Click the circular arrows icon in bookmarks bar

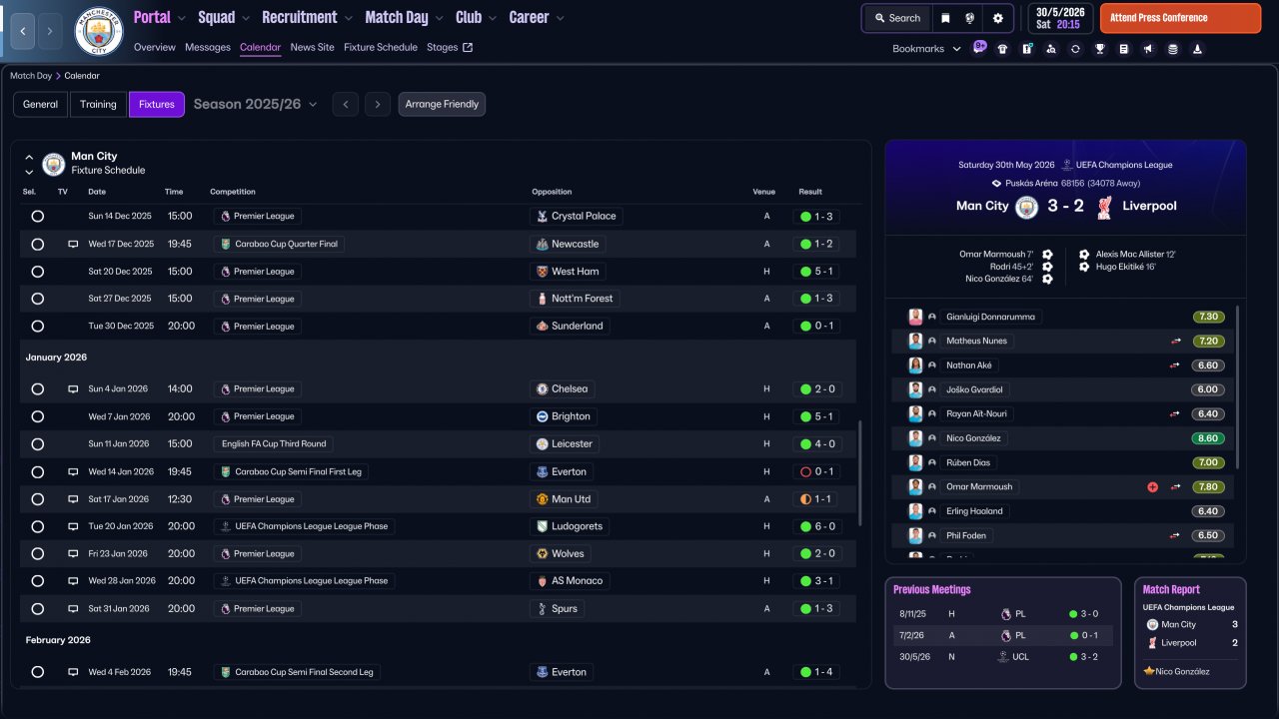pos(1075,49)
